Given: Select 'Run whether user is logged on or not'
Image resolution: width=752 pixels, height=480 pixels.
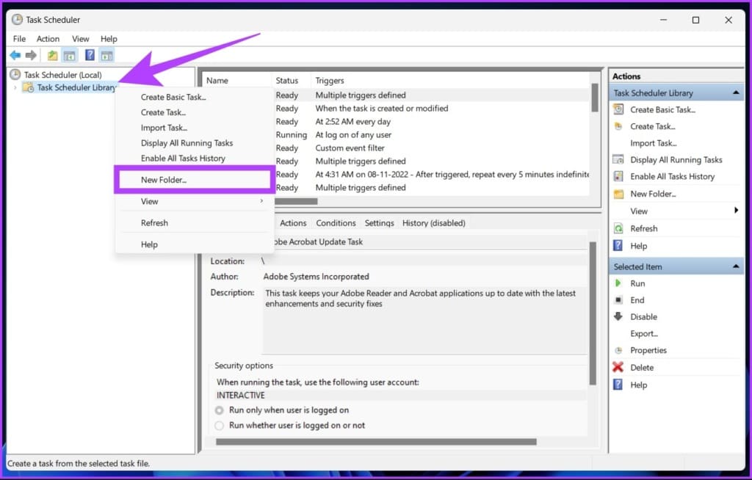Looking at the screenshot, I should [219, 426].
